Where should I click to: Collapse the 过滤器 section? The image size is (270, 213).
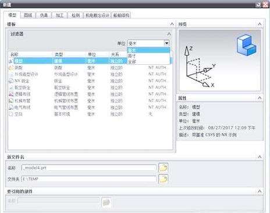[x=169, y=34]
